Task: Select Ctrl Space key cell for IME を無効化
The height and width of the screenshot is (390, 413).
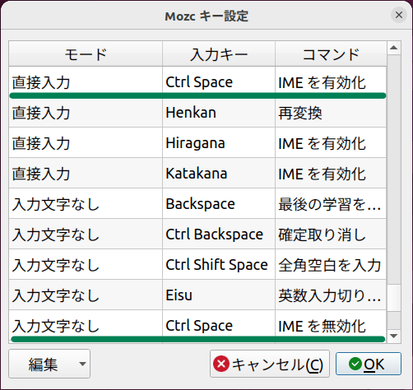Action: (219, 325)
